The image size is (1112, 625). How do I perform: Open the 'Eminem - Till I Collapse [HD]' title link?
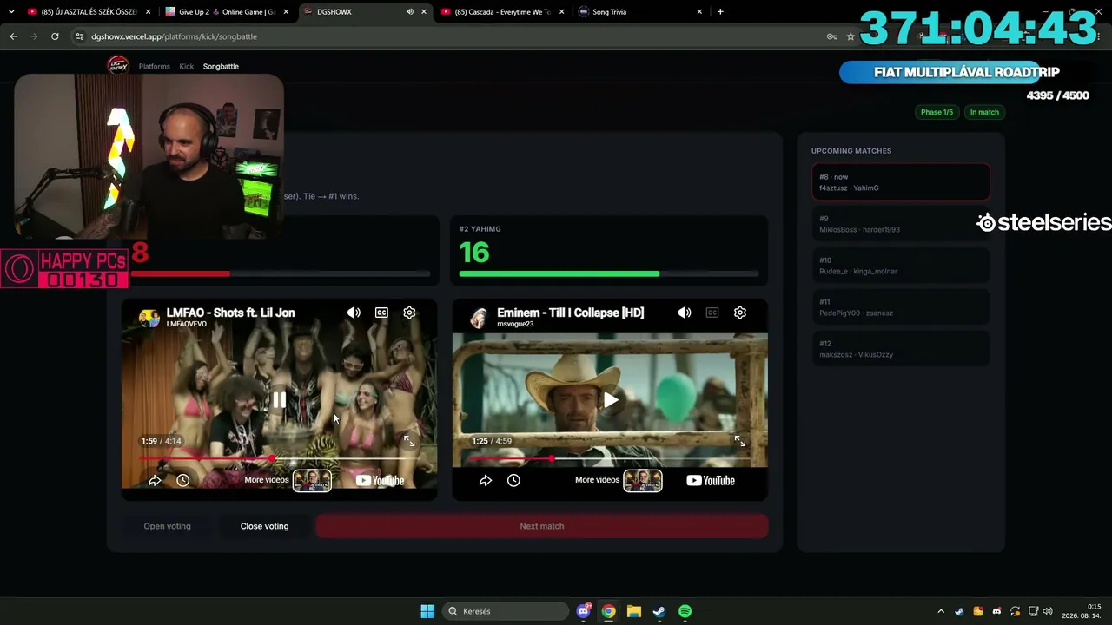pyautogui.click(x=570, y=312)
